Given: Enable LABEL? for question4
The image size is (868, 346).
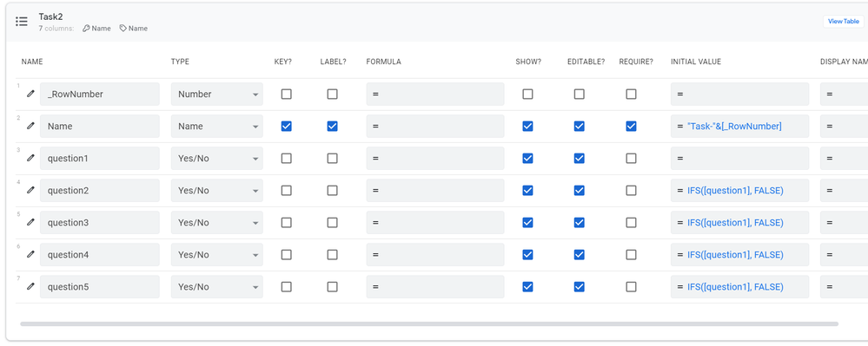Looking at the screenshot, I should point(332,254).
